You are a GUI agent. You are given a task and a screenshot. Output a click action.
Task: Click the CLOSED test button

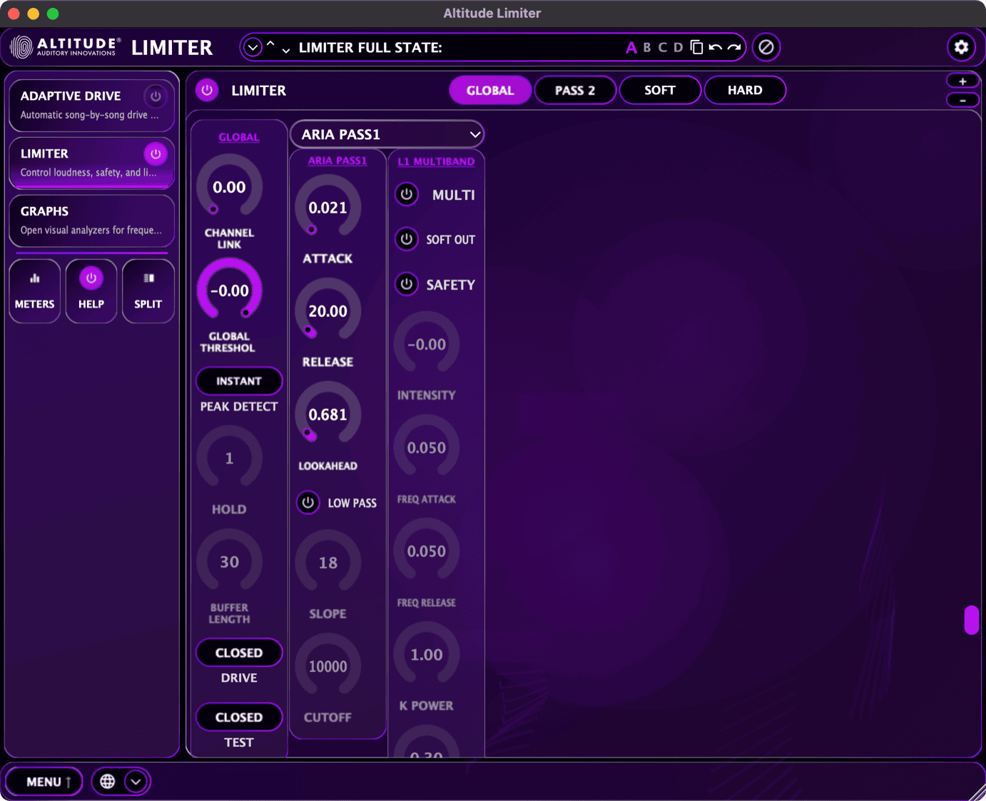[x=239, y=717]
